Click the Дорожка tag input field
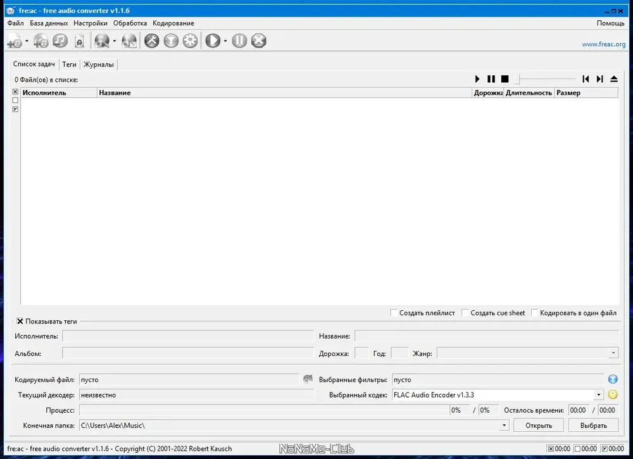The height and width of the screenshot is (459, 633). coord(361,353)
